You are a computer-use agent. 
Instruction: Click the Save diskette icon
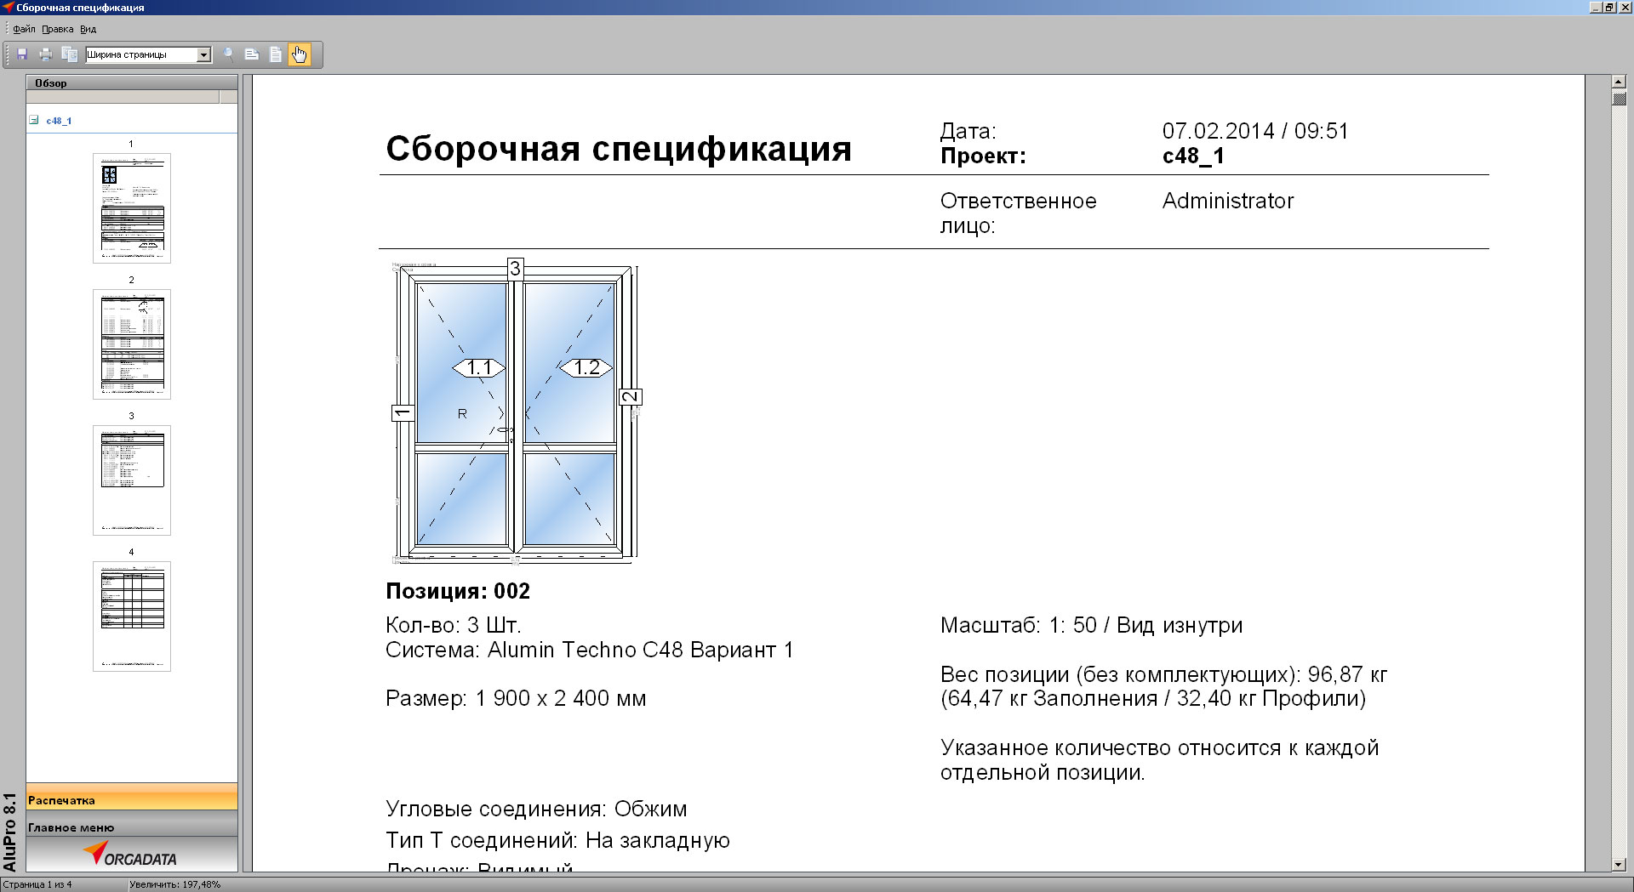coord(22,54)
